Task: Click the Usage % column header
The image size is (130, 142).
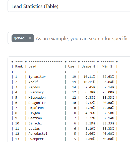Action: pos(88,66)
